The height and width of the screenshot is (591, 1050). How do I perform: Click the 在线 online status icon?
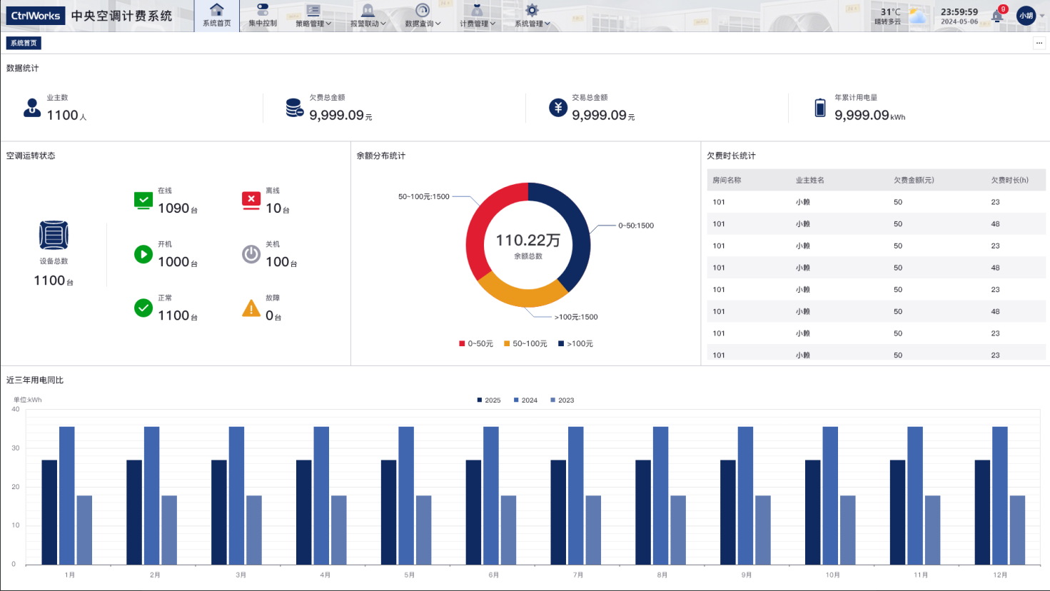[x=143, y=201]
